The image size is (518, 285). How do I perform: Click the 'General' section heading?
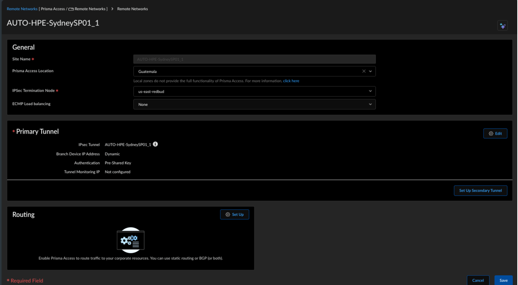tap(23, 47)
